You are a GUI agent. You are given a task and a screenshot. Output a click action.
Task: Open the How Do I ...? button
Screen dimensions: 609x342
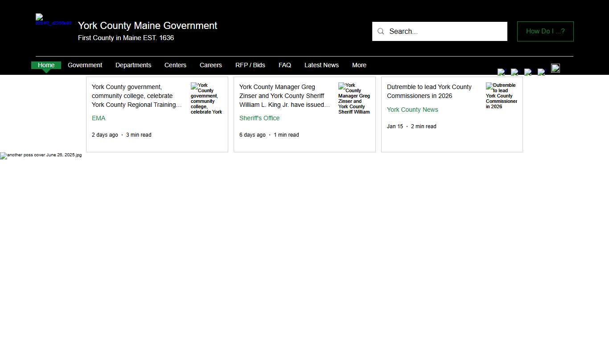[545, 31]
